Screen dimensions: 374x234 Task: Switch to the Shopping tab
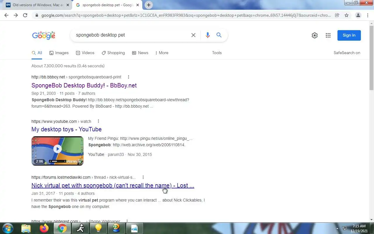point(113,53)
